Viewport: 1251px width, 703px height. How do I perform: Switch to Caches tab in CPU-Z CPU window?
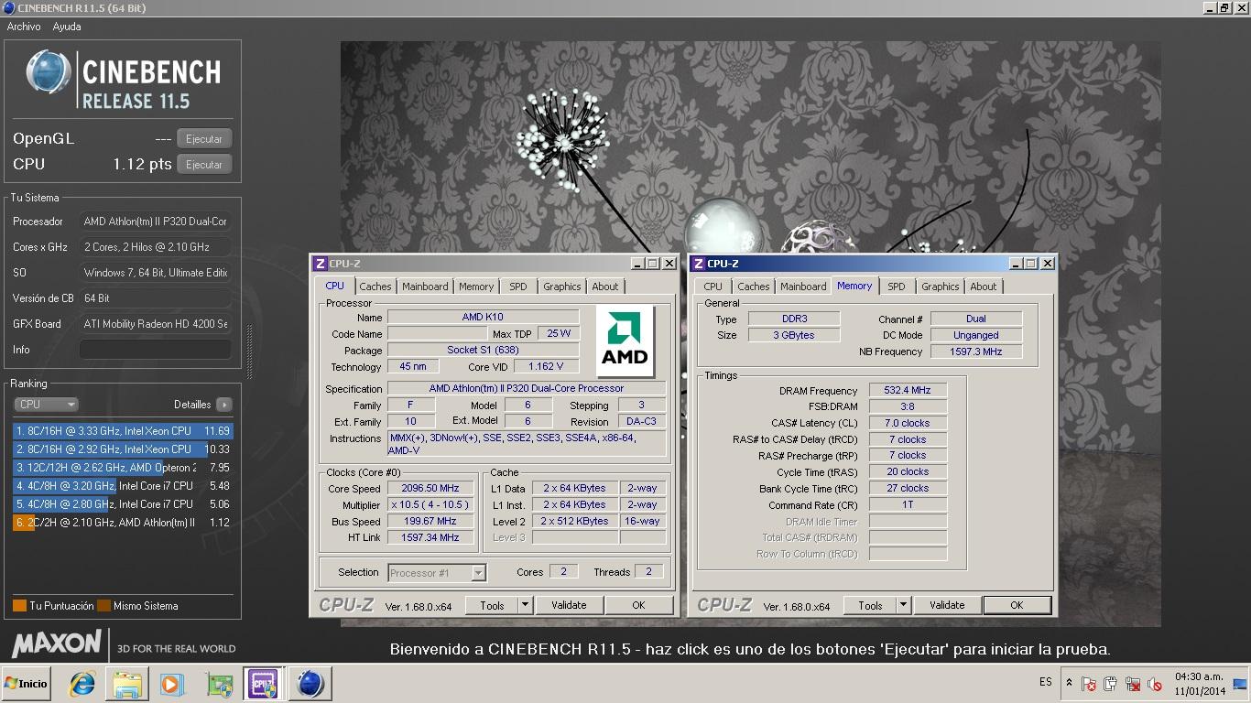(375, 287)
